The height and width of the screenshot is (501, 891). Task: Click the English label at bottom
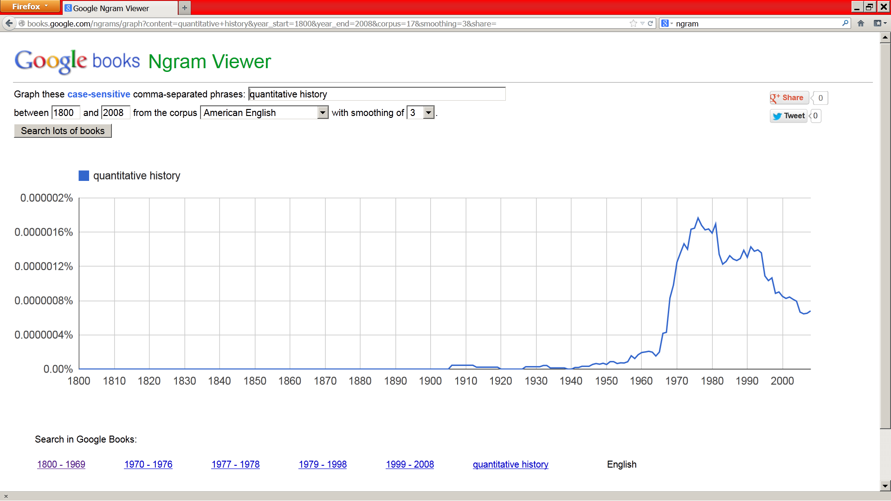click(x=622, y=464)
